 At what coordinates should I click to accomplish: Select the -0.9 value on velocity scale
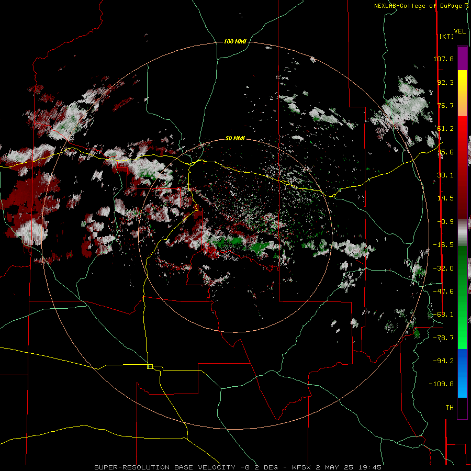445,222
